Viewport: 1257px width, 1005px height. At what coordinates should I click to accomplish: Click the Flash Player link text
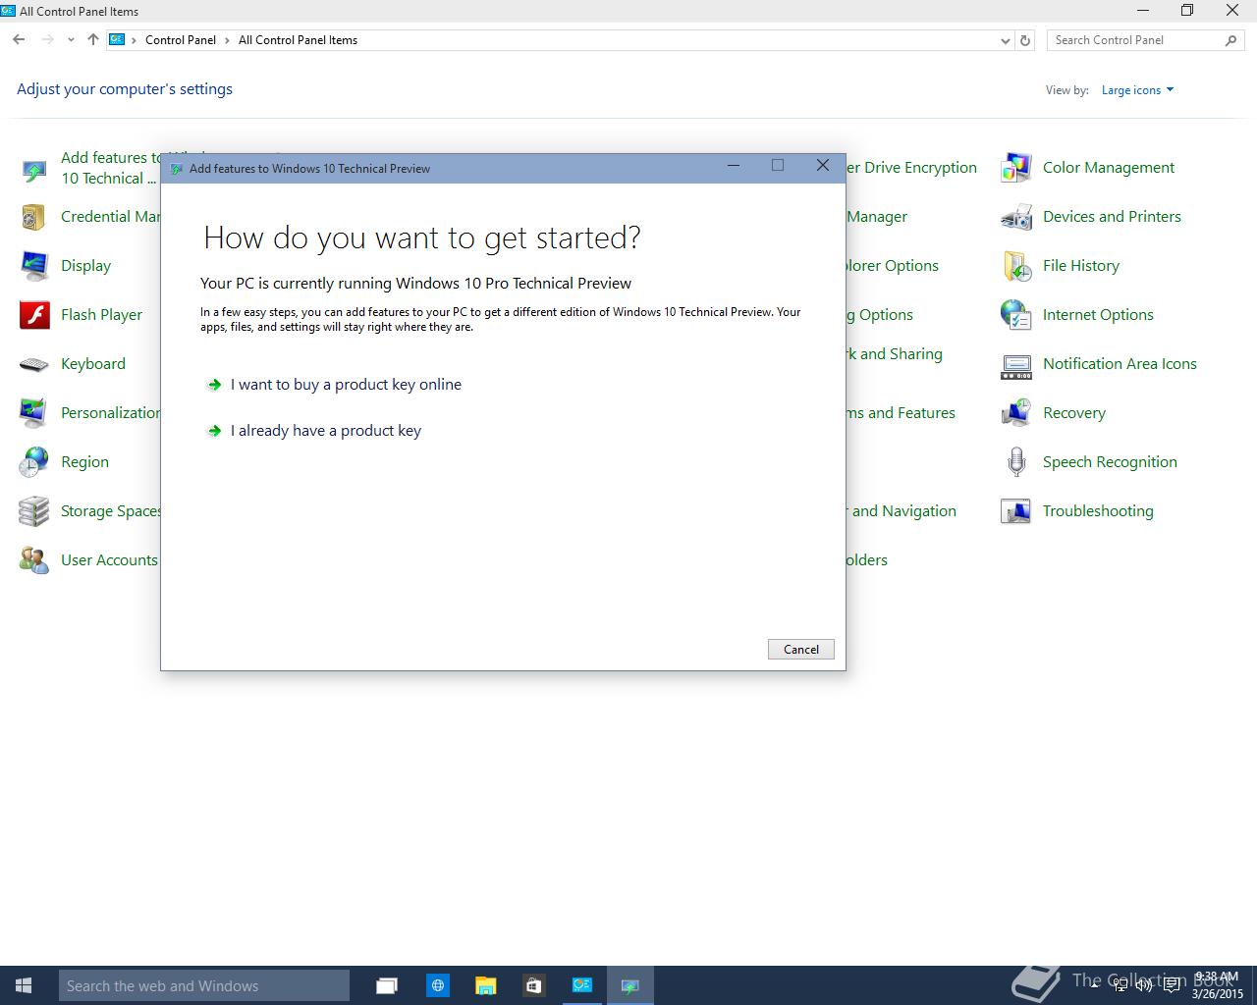(101, 315)
